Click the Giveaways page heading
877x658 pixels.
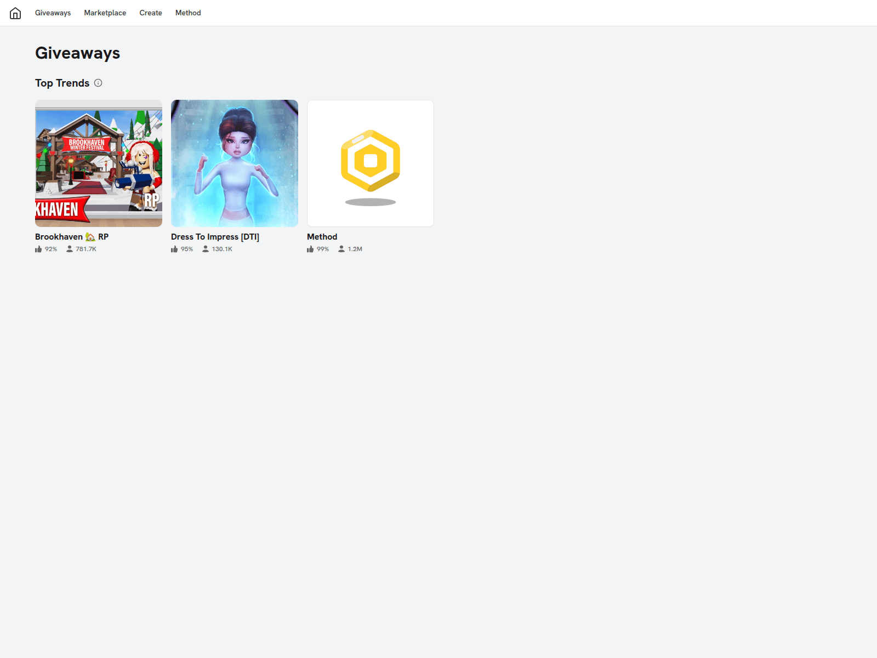point(77,53)
